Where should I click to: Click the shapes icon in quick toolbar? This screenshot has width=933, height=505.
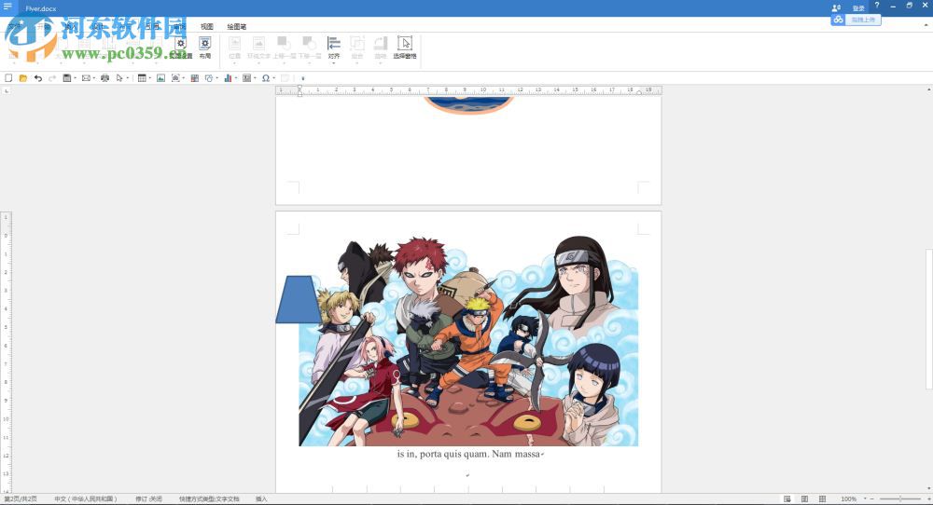tap(209, 78)
